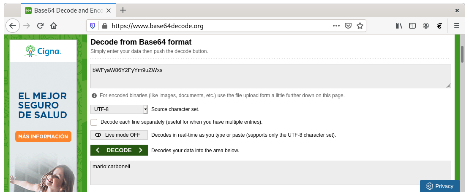Screen dimensions: 469x196
Task: Save page to Pocket
Action: (348, 26)
